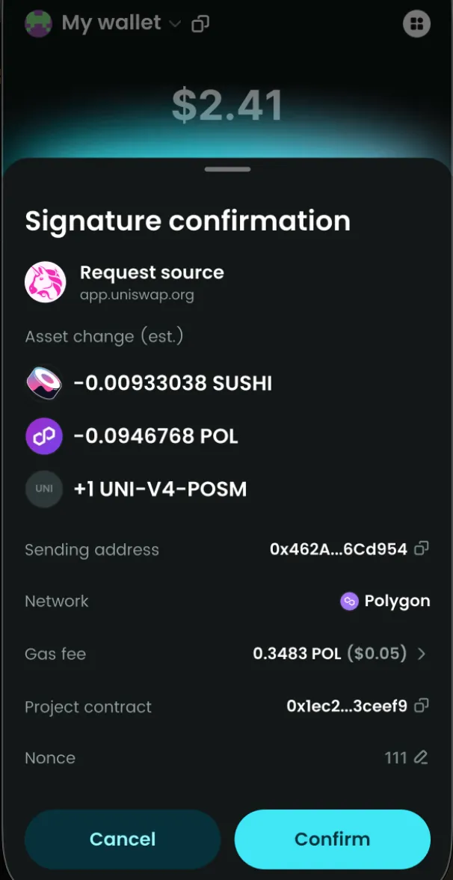Image resolution: width=453 pixels, height=880 pixels.
Task: Click the drag handle atop the sheet
Action: [226, 169]
